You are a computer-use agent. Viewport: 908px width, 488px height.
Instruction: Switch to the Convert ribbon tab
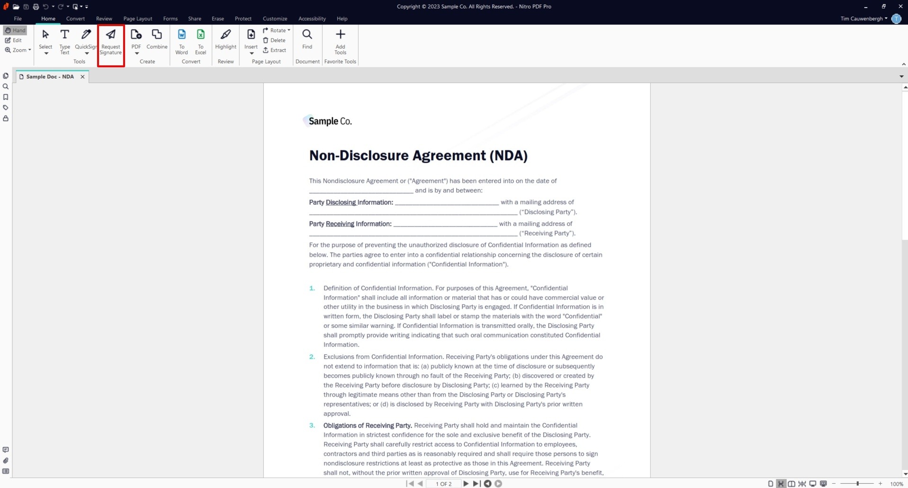point(75,18)
